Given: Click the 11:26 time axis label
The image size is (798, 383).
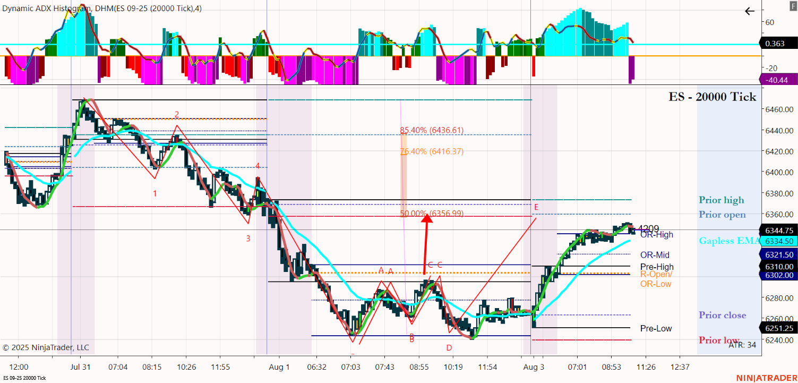Looking at the screenshot, I should click(646, 367).
